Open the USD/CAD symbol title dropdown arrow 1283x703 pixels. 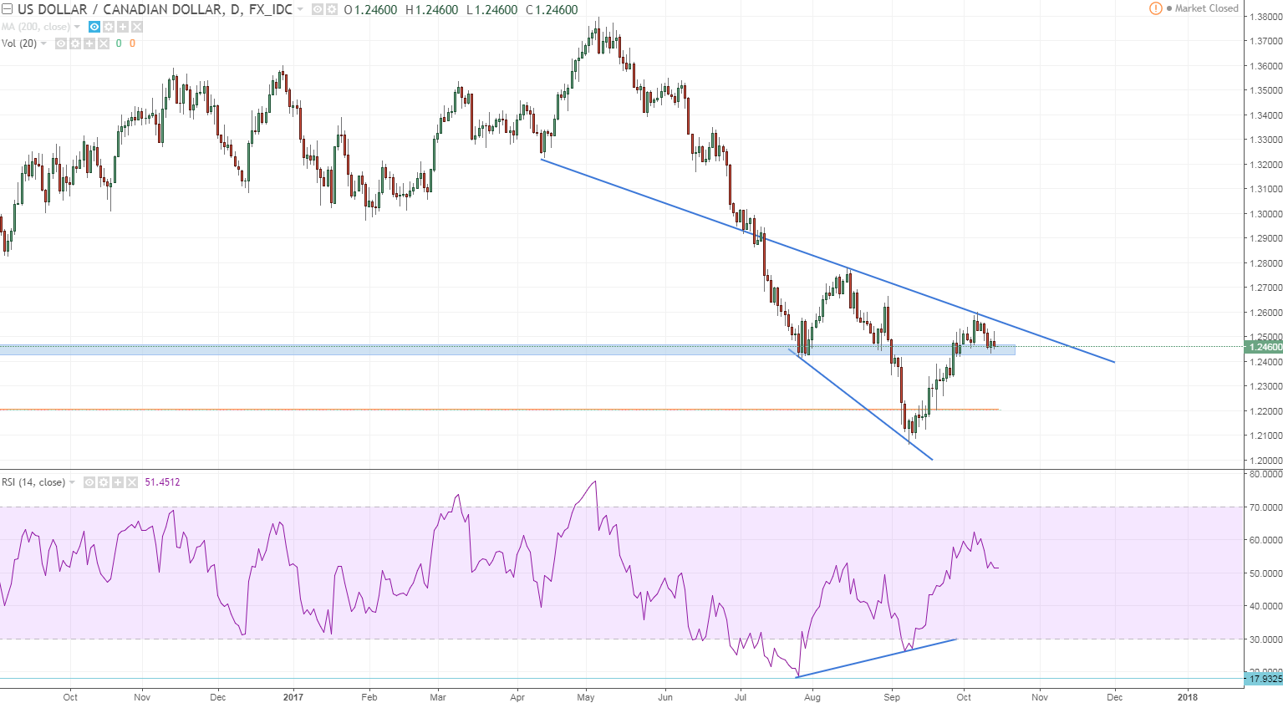click(x=300, y=10)
